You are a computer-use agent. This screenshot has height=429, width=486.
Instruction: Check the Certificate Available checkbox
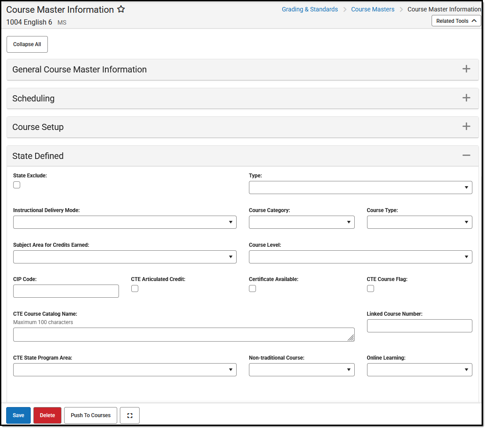252,288
